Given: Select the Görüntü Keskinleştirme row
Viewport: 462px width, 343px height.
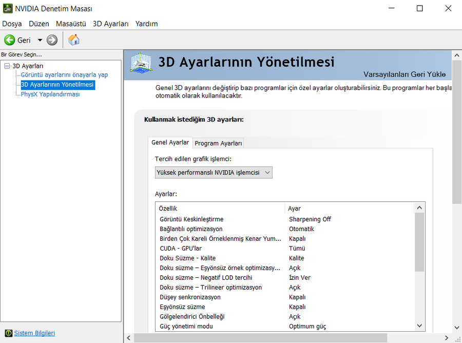Looking at the screenshot, I should (284, 219).
